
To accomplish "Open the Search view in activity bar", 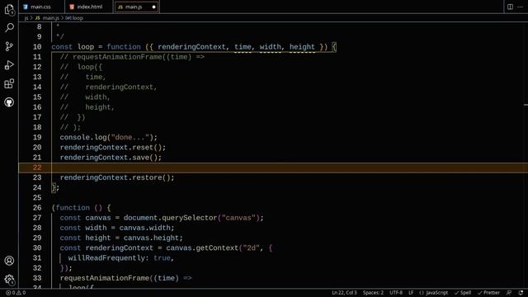I will pos(9,27).
